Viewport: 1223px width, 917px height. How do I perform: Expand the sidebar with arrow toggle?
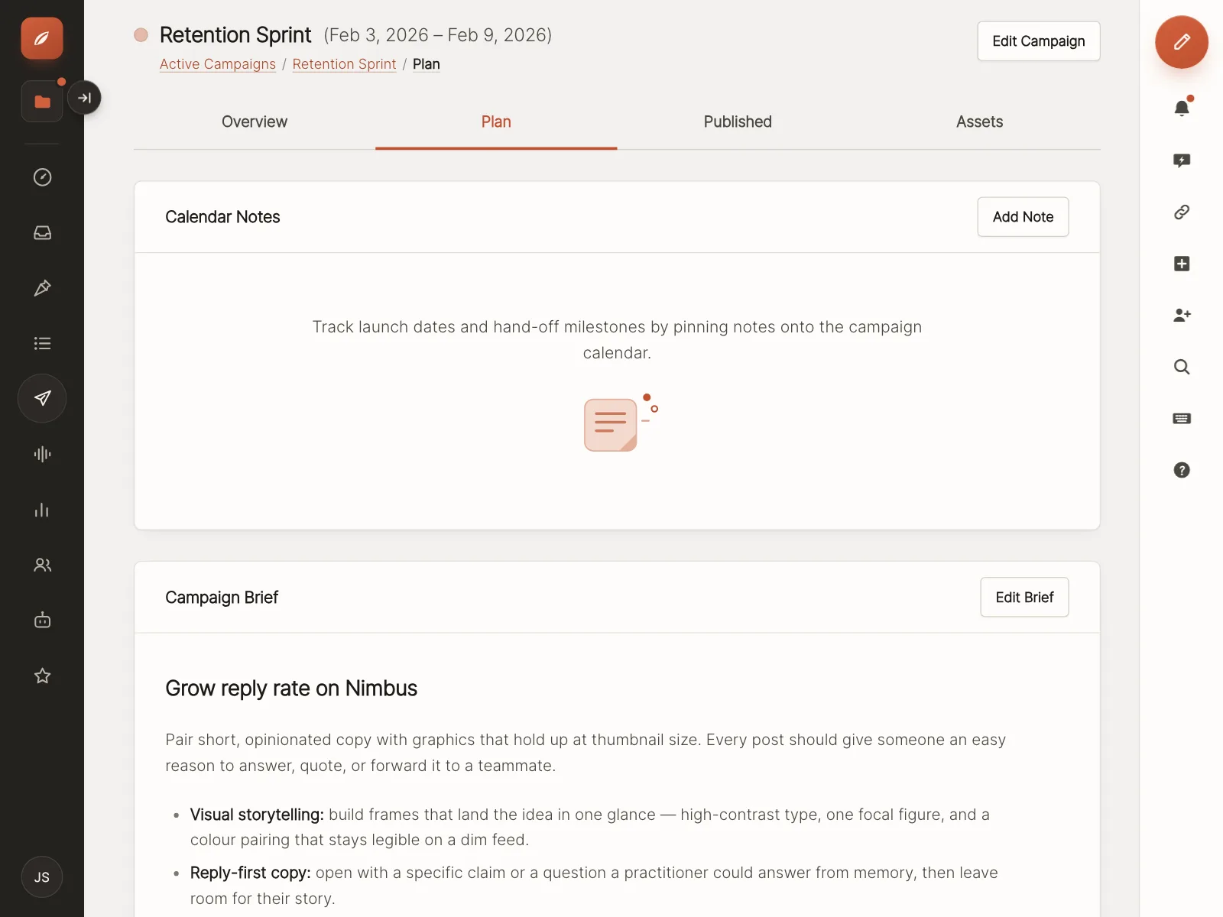point(84,98)
